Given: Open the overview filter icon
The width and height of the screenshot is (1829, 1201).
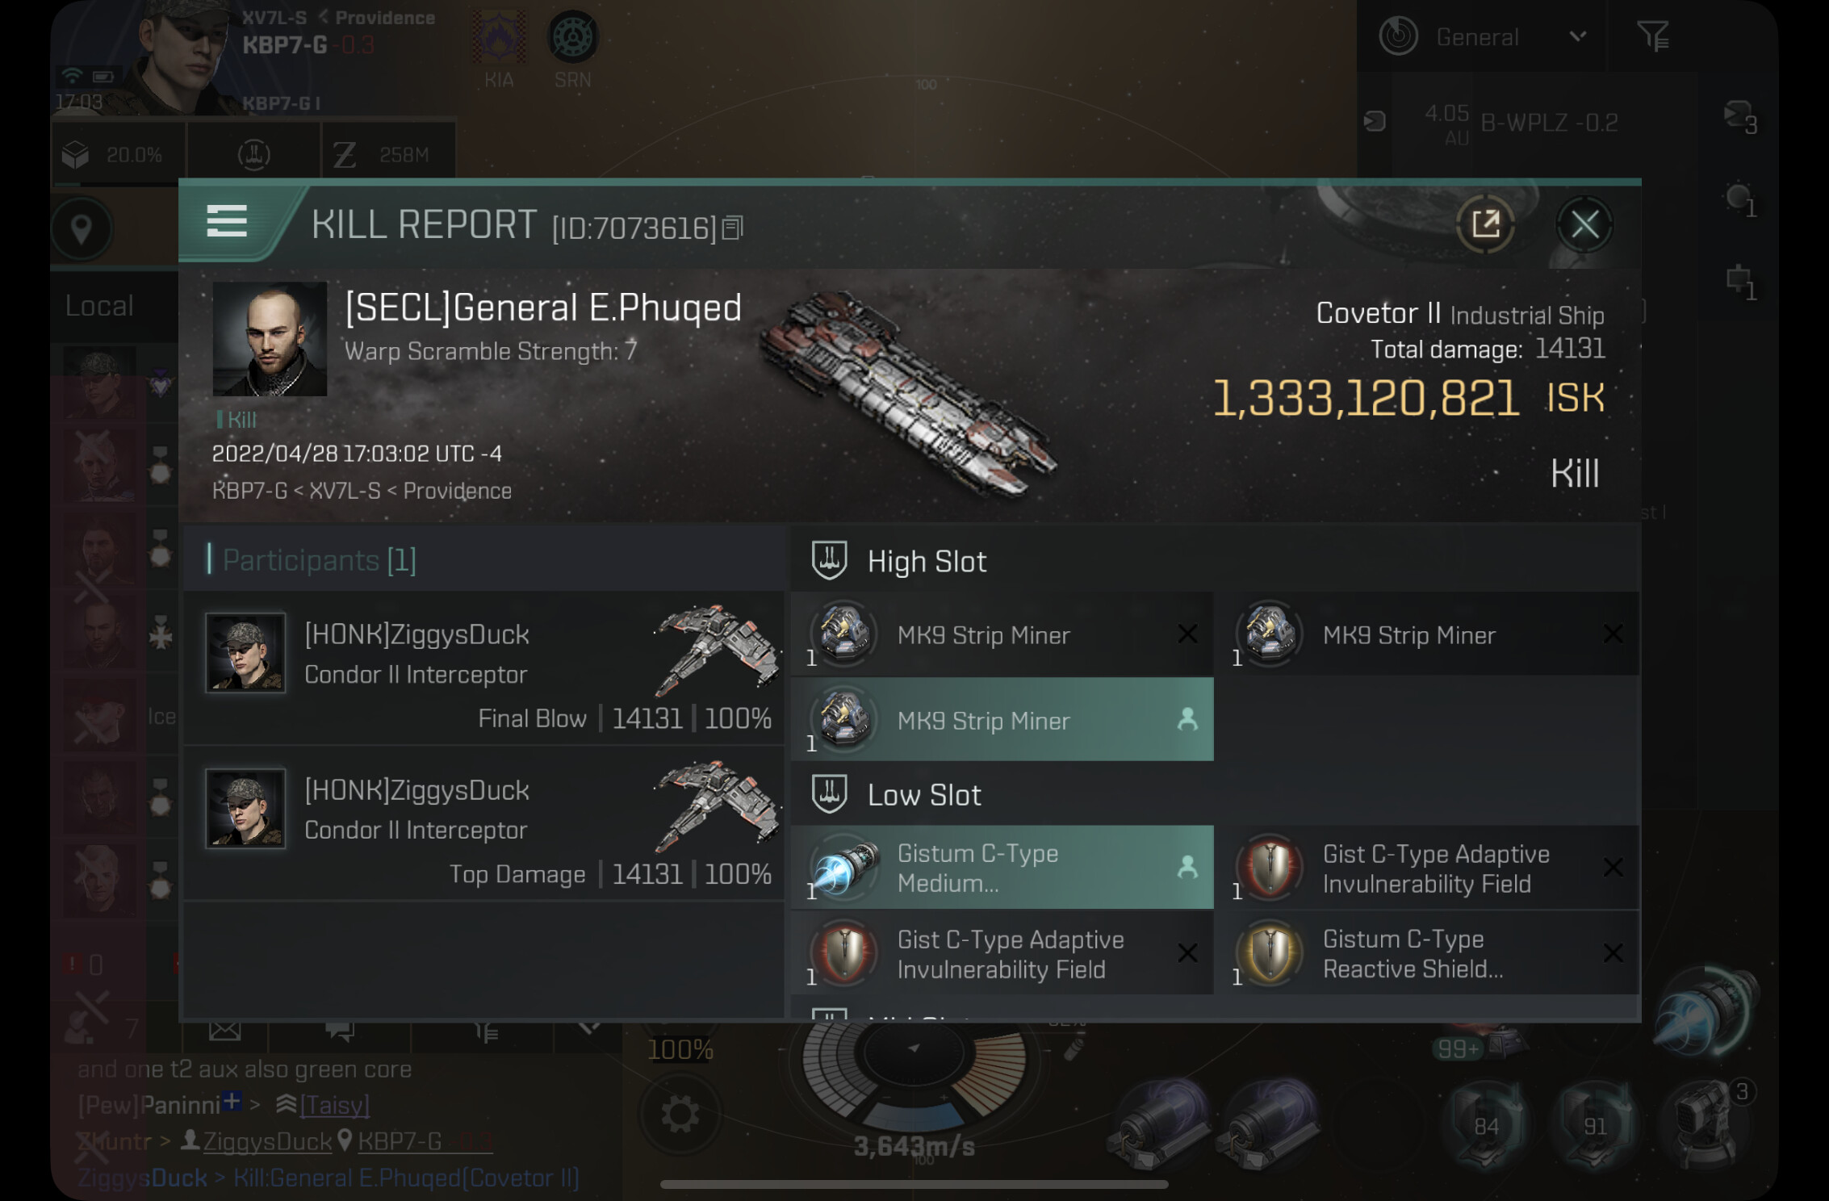Looking at the screenshot, I should click(1651, 36).
